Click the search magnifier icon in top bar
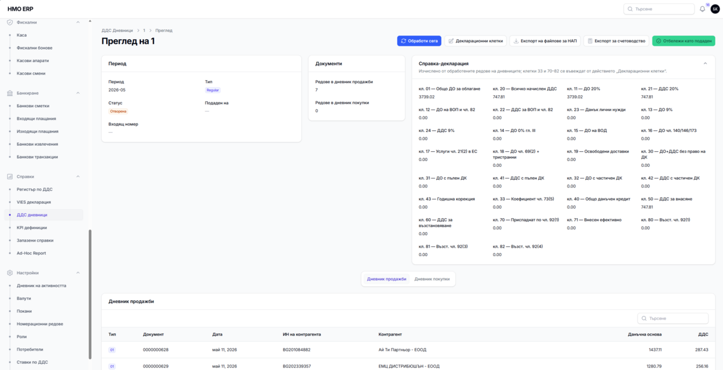 tap(630, 9)
